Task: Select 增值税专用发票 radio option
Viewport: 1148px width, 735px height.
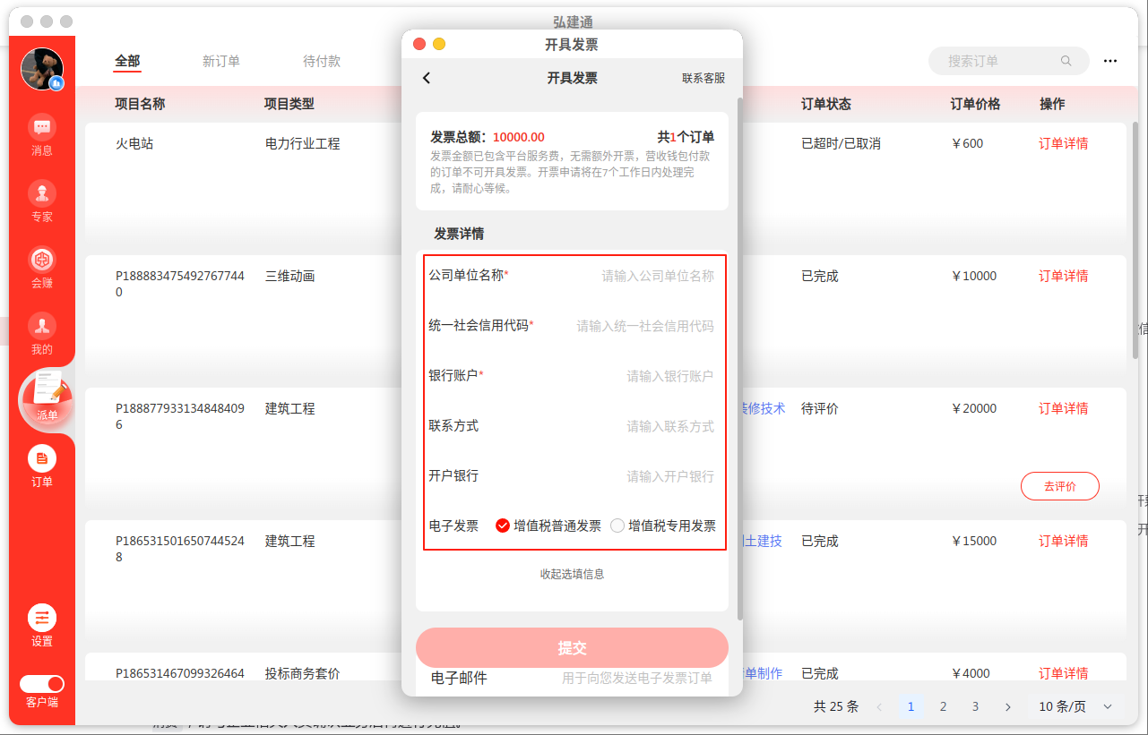Action: (617, 526)
